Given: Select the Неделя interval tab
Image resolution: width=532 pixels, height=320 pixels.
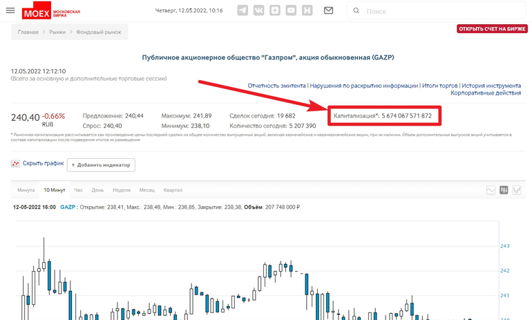Looking at the screenshot, I should (x=122, y=190).
